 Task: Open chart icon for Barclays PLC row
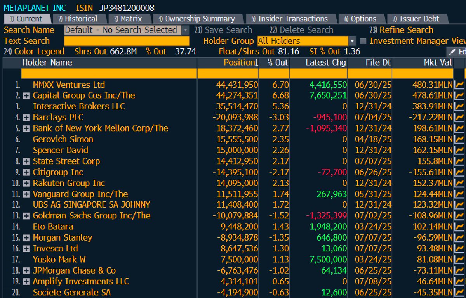point(459,117)
